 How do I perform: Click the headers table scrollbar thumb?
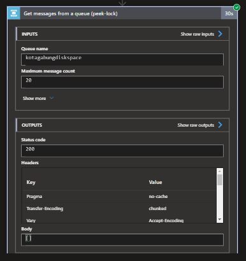(x=220, y=180)
